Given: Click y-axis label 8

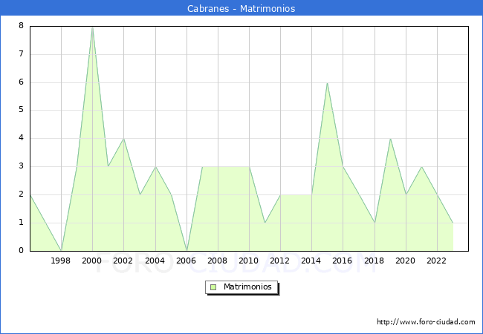Looking at the screenshot, I should click(21, 25).
